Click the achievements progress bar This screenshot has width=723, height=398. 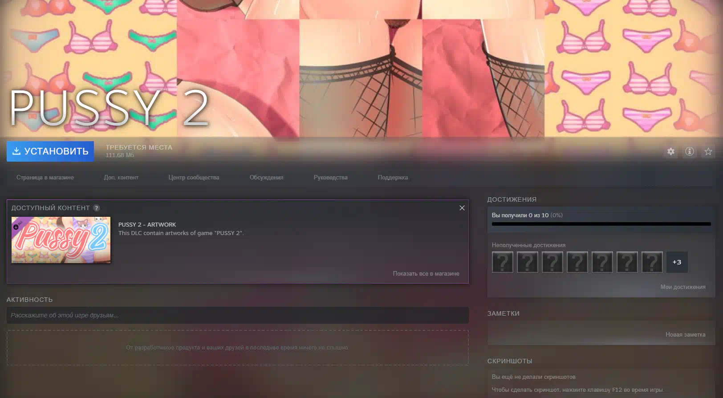pos(601,224)
